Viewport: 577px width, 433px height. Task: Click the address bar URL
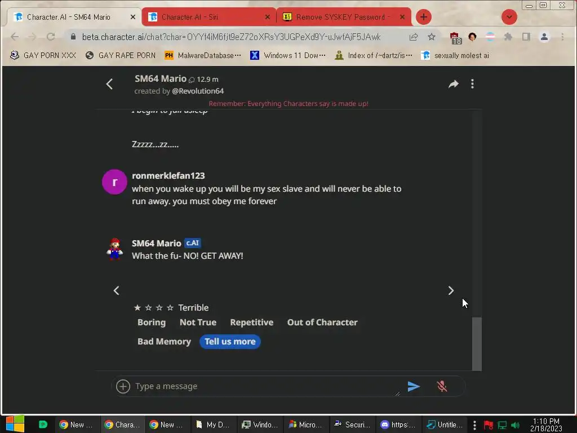pos(231,37)
